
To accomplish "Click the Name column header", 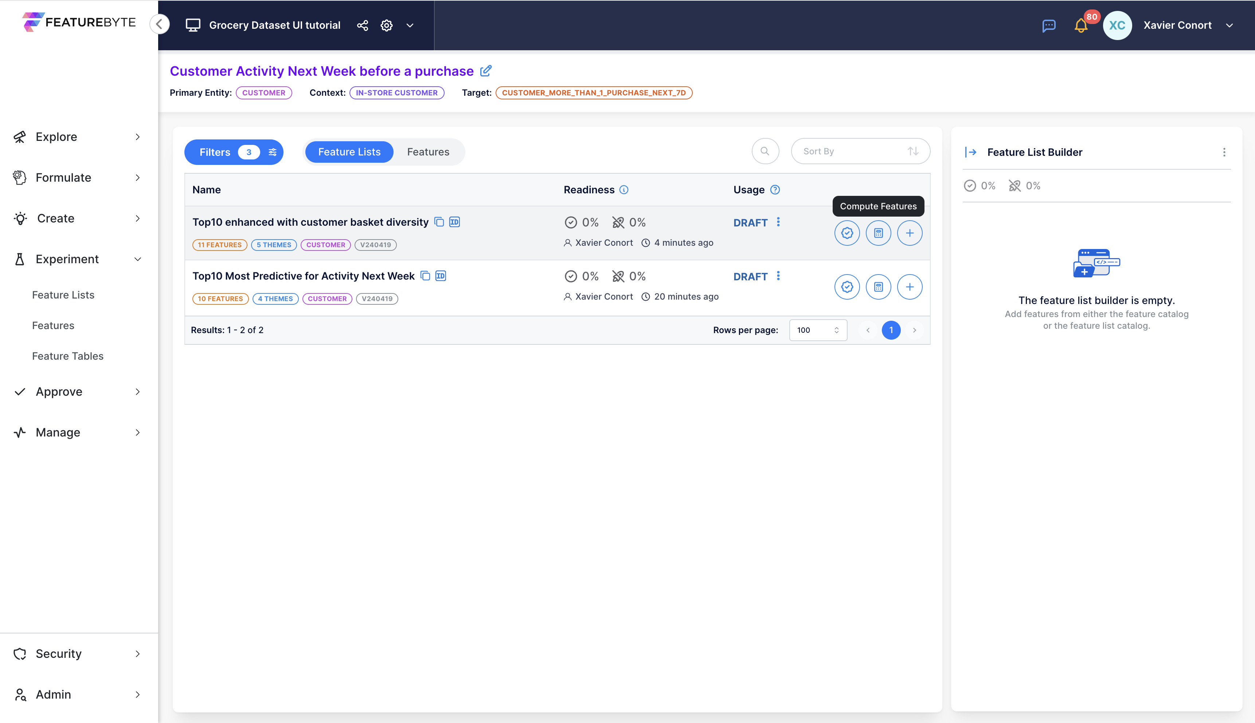I will coord(206,190).
